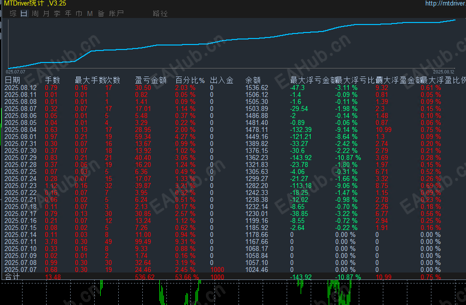
Task: Click total lots value 13.48
Action: point(53,277)
